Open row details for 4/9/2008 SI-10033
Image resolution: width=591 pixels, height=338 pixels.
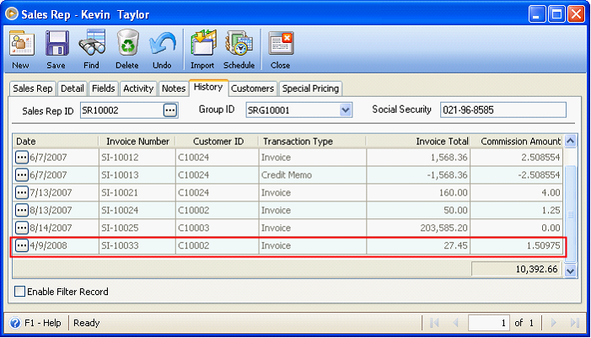click(21, 245)
